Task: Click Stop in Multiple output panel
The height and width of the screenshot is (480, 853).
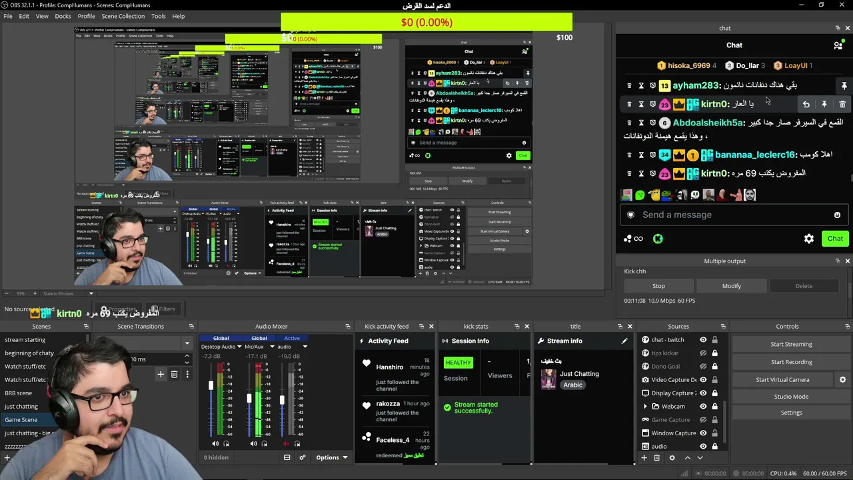Action: click(x=658, y=286)
